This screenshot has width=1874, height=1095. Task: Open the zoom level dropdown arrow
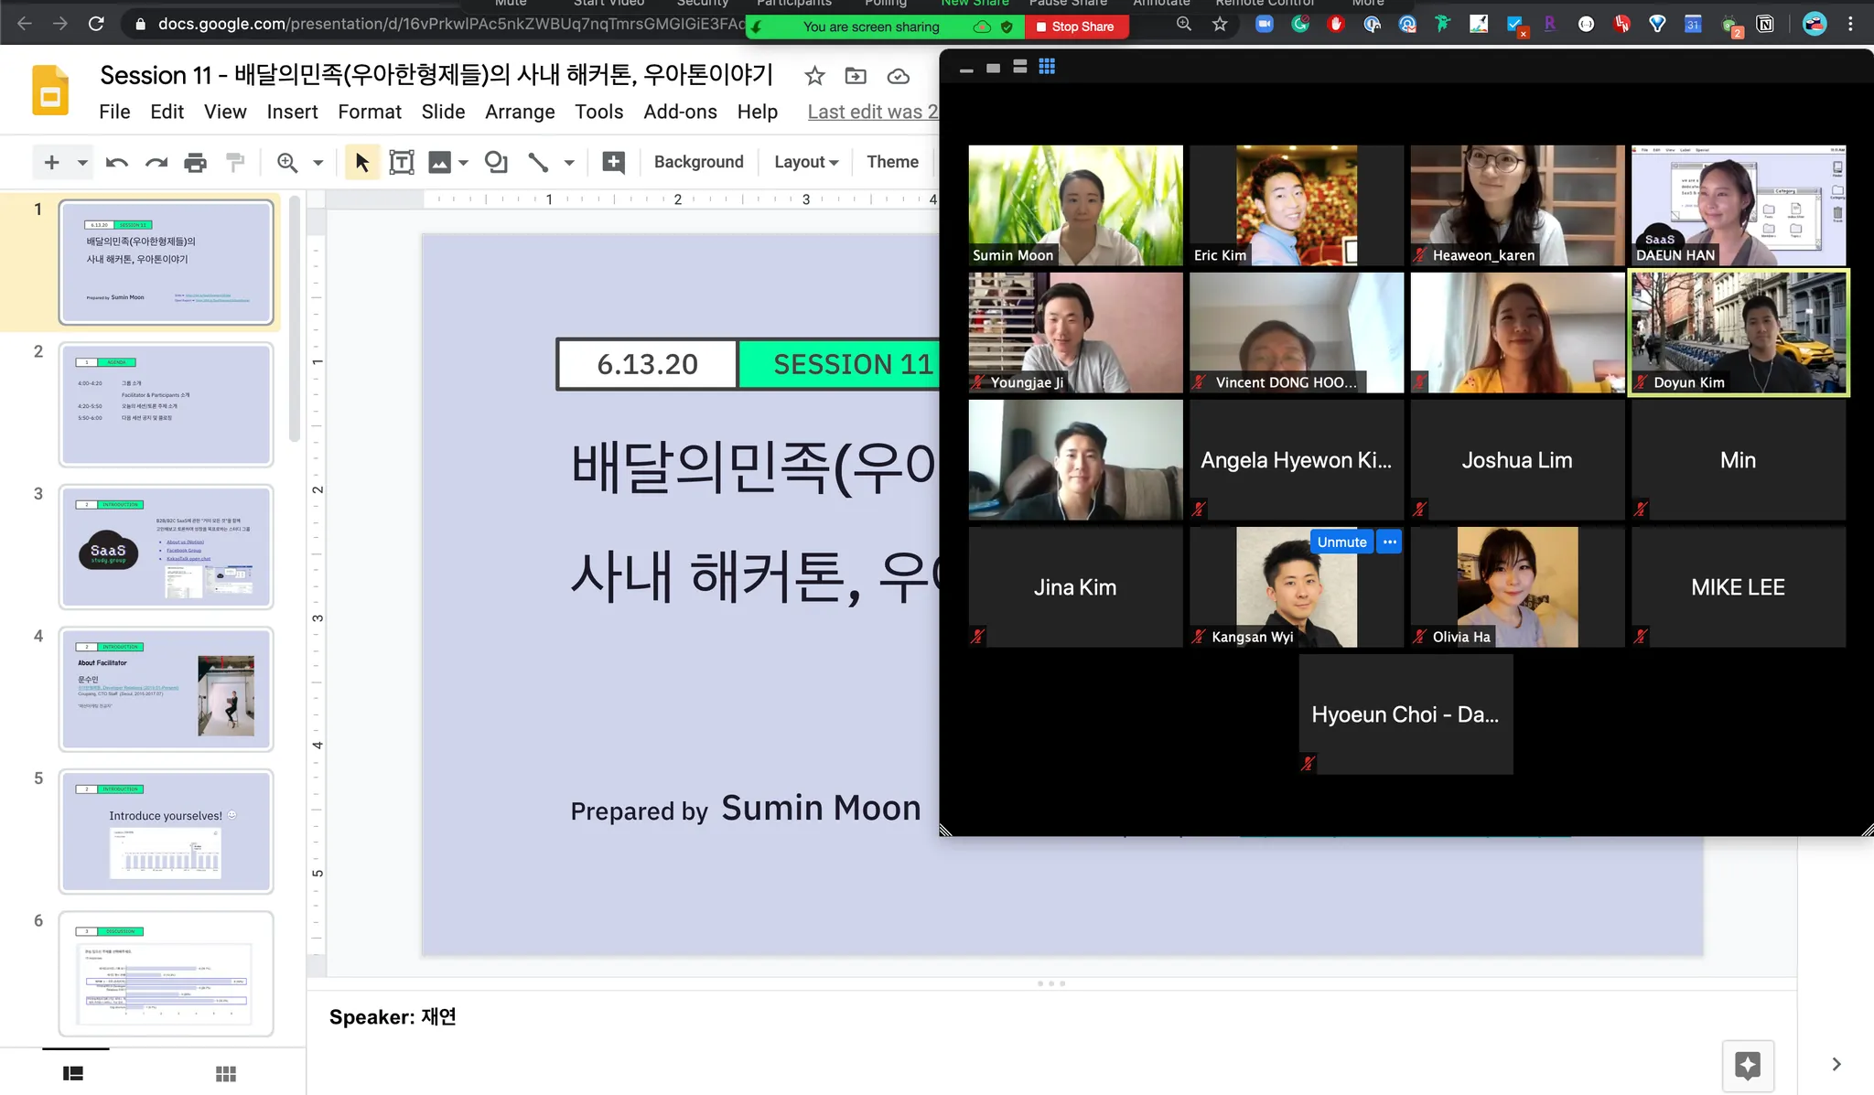pos(318,163)
